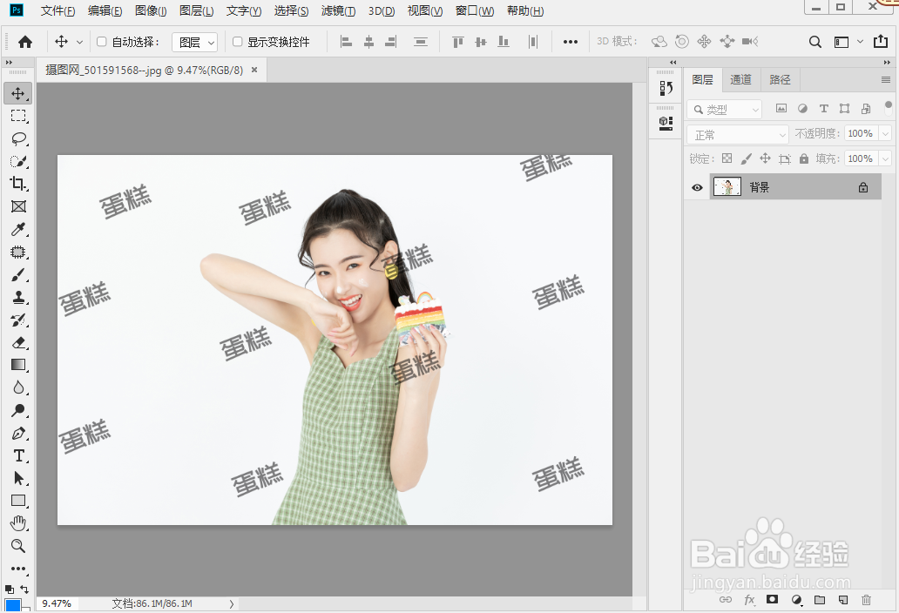Screen dimensions: 899x613
Task: Enable the 自动选择 checkbox
Action: (102, 42)
